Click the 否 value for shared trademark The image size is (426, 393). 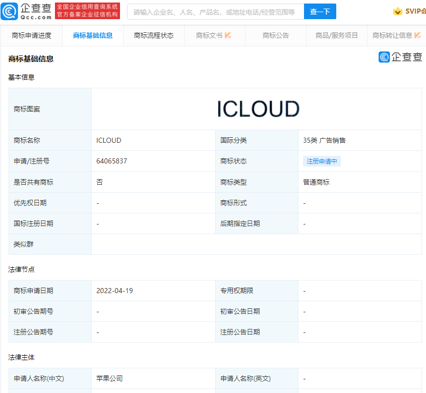(x=99, y=182)
